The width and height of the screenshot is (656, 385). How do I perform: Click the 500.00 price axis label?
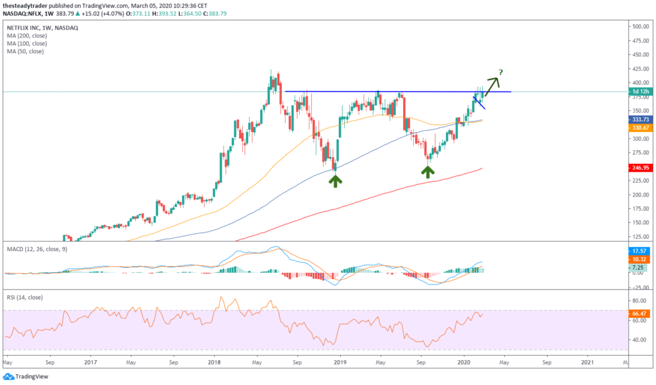point(641,27)
